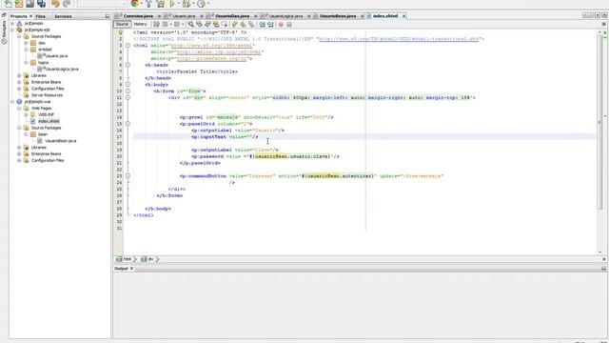Click the Save All toolbar icon

[41, 4]
